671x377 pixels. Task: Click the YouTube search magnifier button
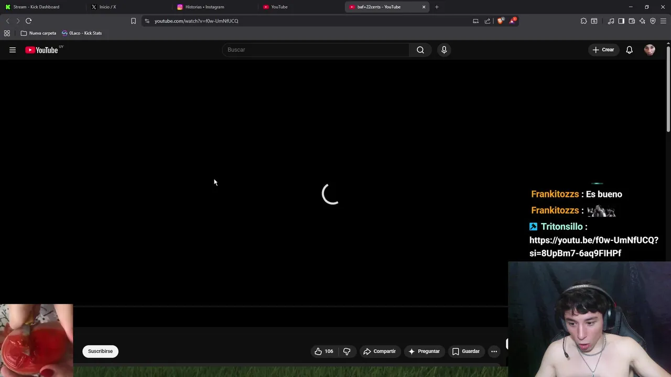tap(420, 50)
